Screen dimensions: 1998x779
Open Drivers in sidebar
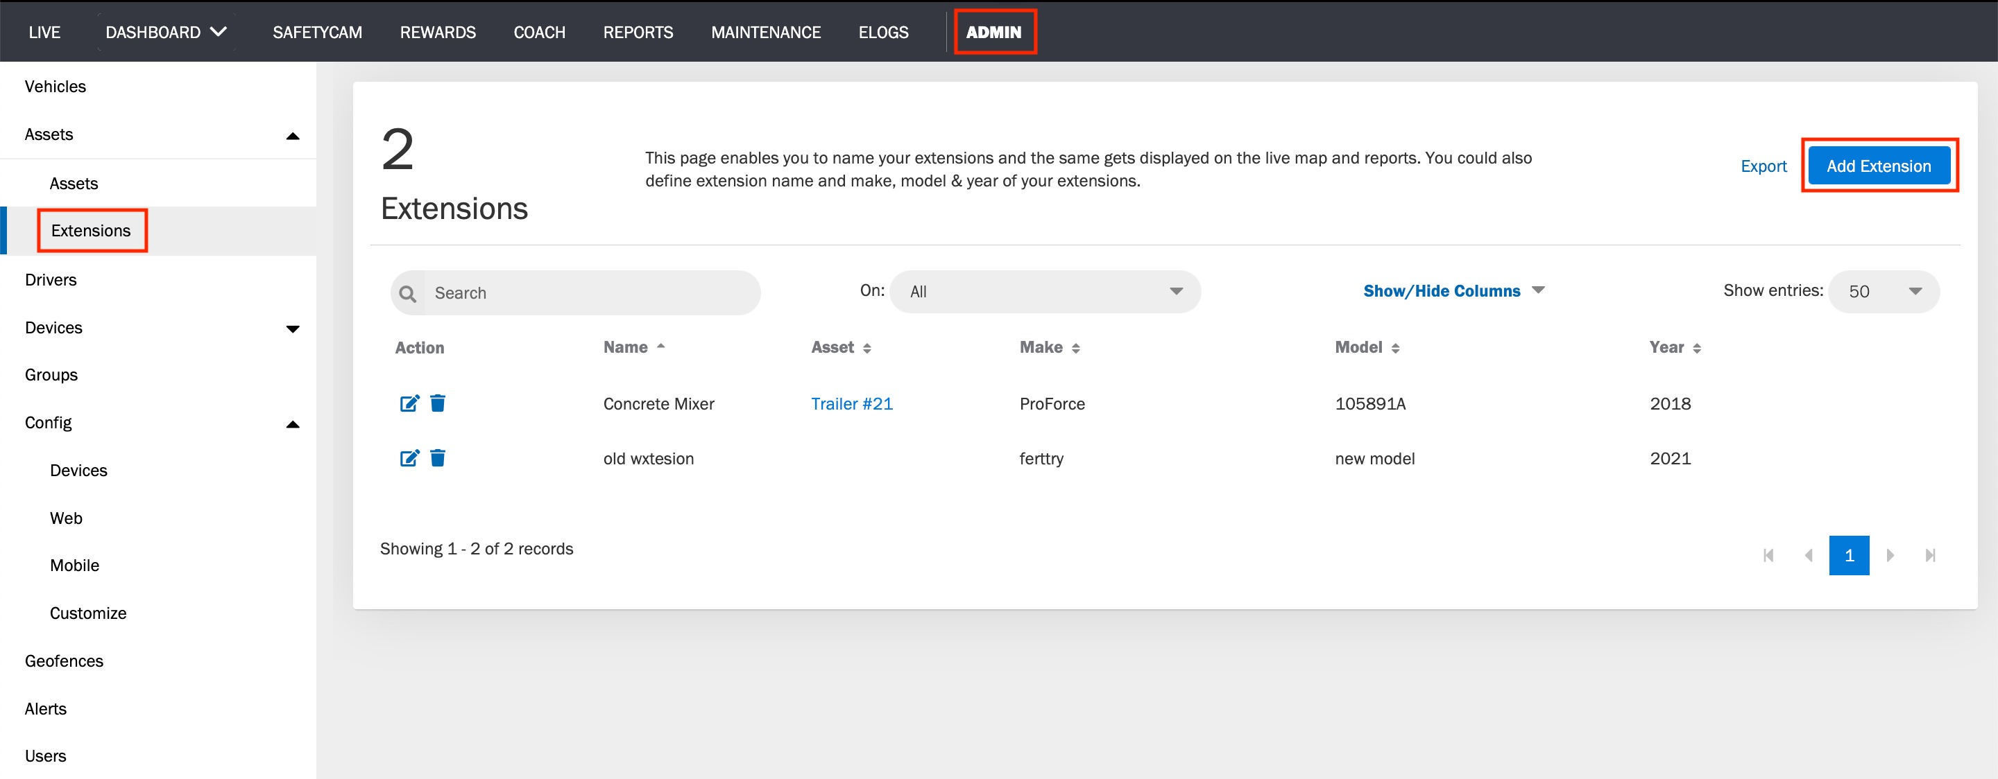pyautogui.click(x=51, y=280)
